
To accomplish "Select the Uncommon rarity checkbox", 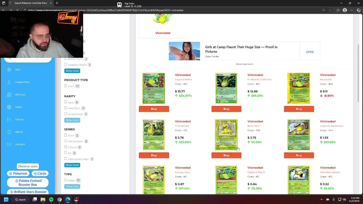I will point(66,114).
